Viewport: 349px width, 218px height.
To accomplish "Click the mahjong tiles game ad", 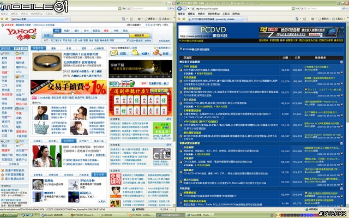I will point(141,102).
